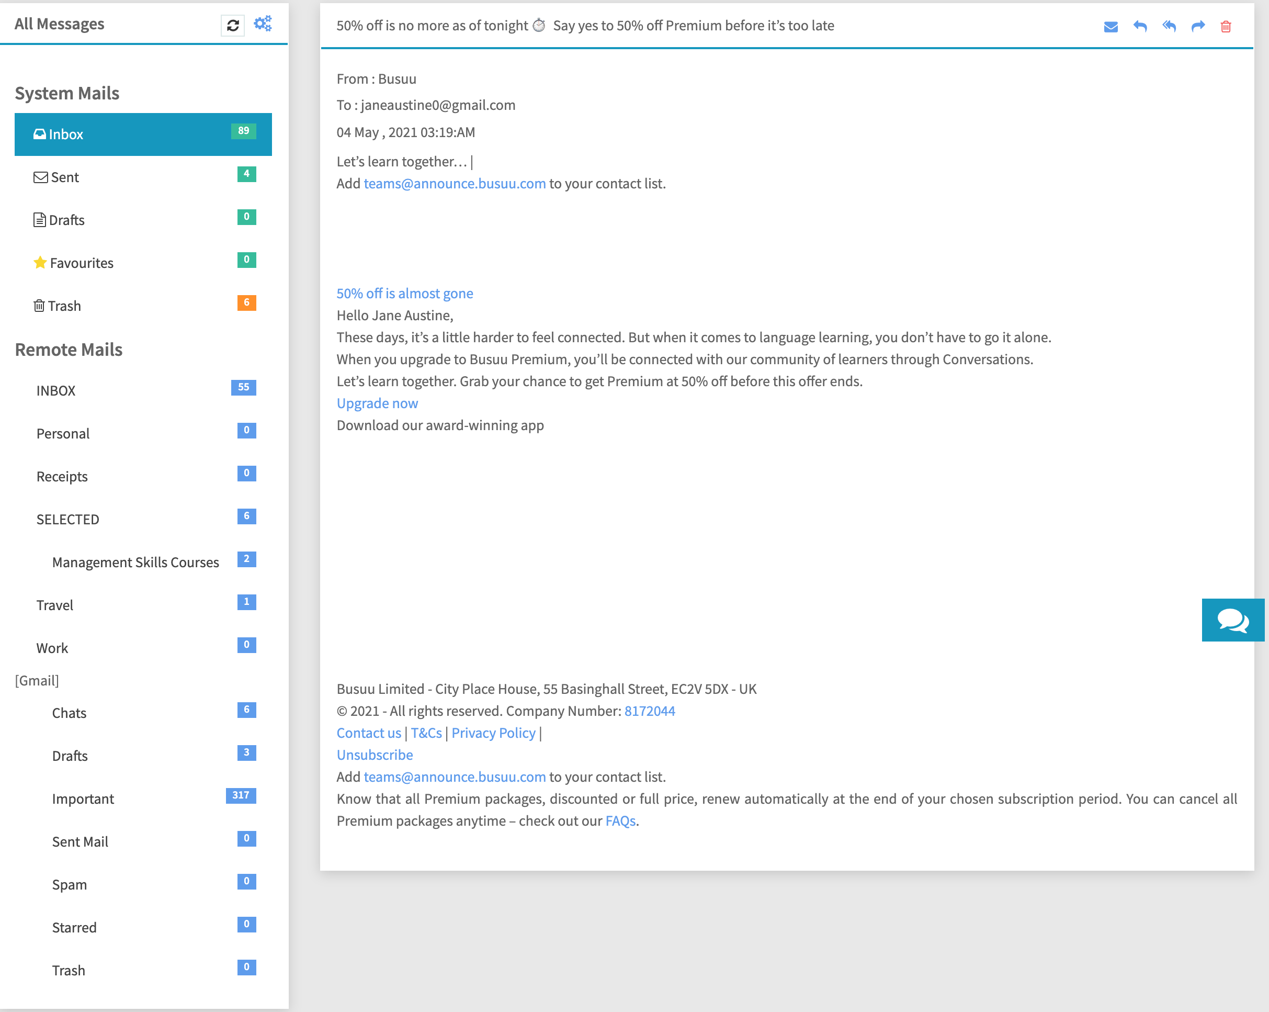Click the 'All Messages' heading

[x=60, y=24]
